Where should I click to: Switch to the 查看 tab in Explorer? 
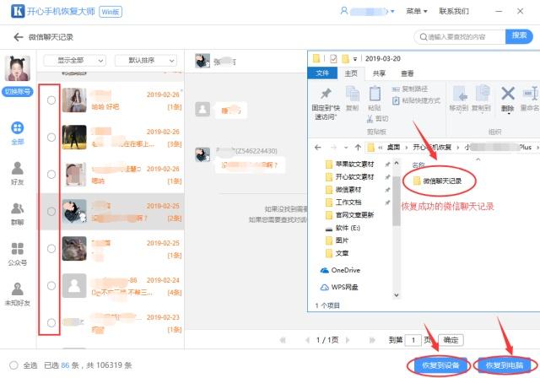407,73
